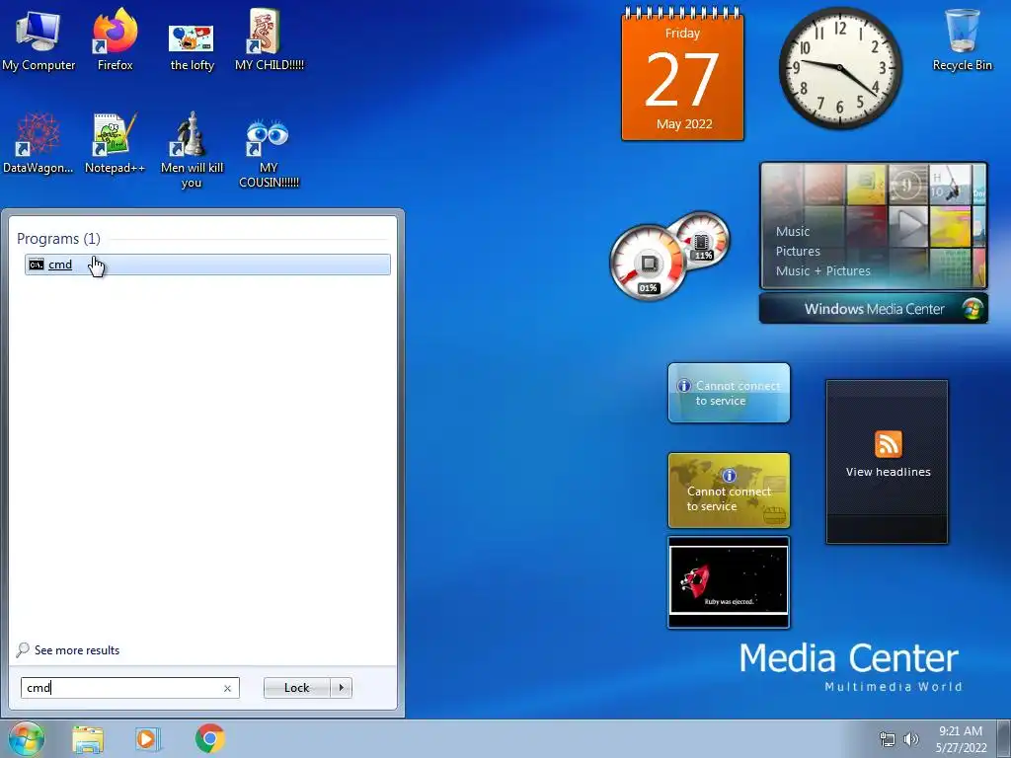The image size is (1011, 758).
Task: Select the 'the lofty' desktop icon
Action: [192, 46]
